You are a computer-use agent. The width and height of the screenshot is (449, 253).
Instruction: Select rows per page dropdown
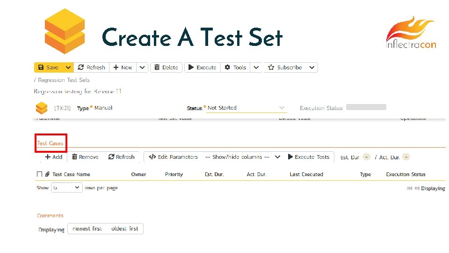[66, 187]
